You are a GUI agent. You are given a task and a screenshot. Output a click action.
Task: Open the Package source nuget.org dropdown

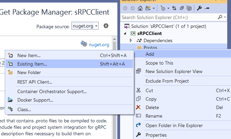85,26
